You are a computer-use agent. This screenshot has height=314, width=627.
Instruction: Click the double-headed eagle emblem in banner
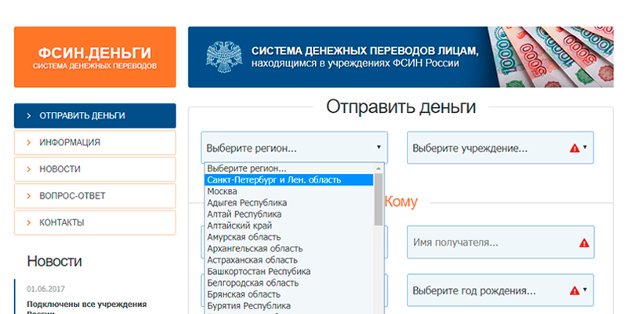(224, 56)
